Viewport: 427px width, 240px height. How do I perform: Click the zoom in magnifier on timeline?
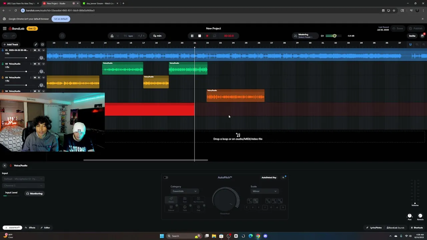click(424, 45)
